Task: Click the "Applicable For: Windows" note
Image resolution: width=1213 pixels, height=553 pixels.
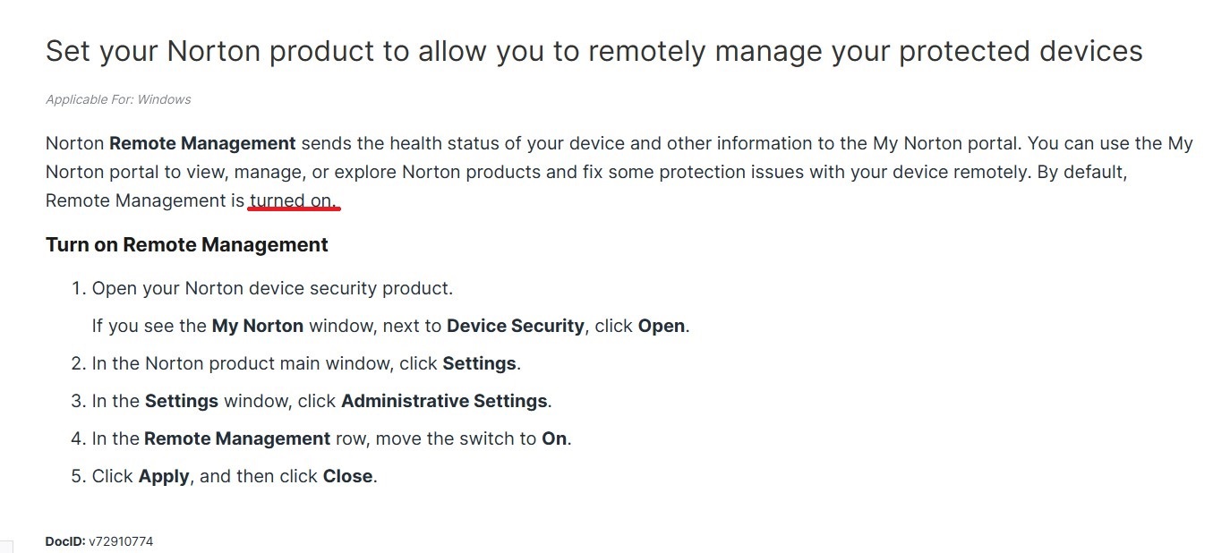Action: (118, 99)
